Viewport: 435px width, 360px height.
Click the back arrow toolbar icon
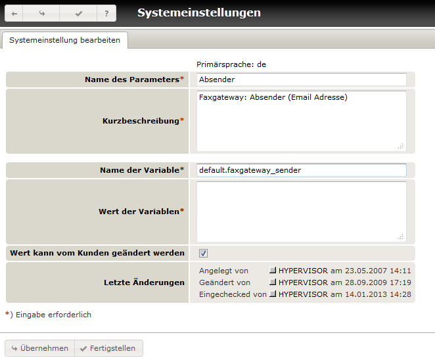(15, 13)
